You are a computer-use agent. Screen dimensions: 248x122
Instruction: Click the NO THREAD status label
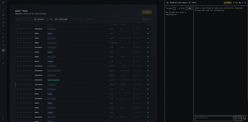193,3
